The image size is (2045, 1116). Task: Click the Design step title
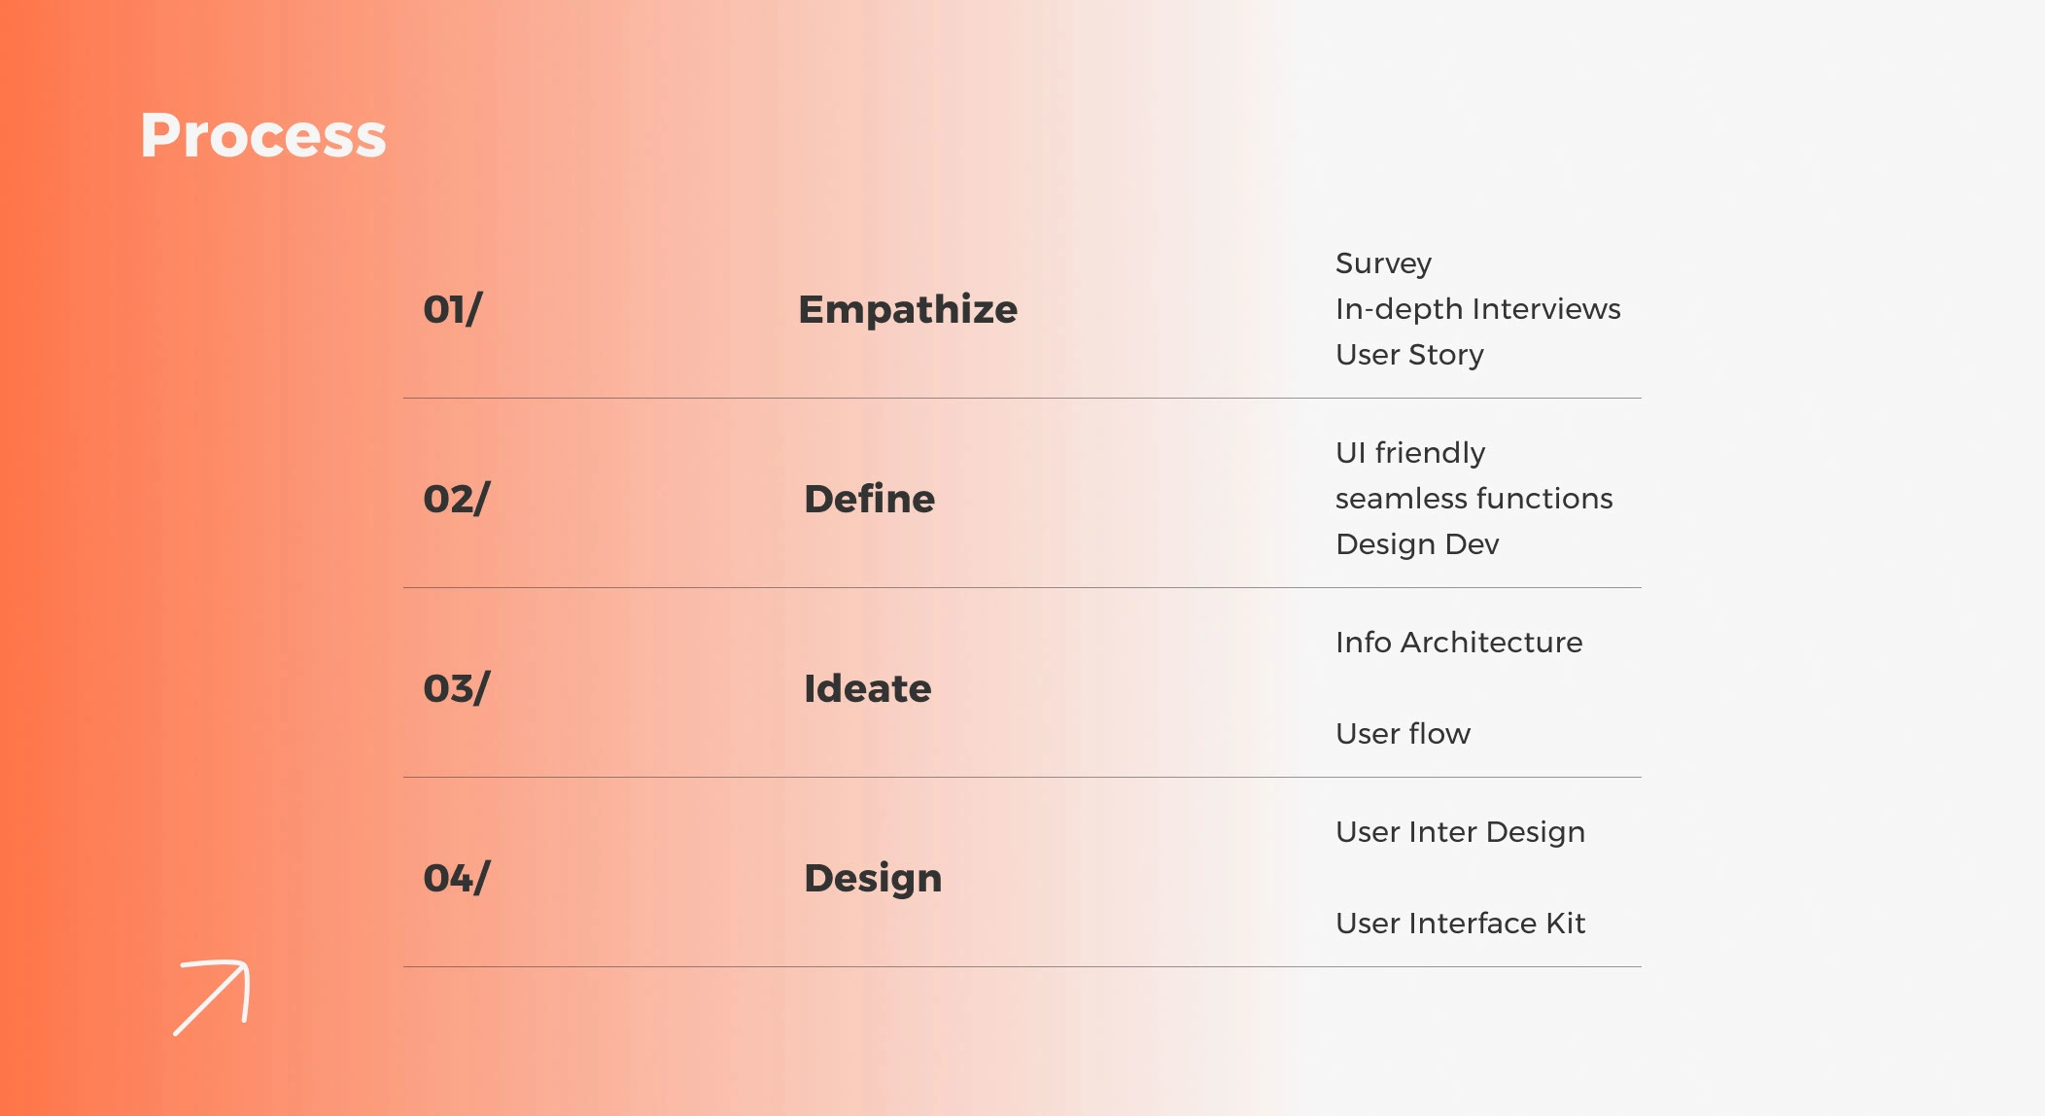(873, 879)
